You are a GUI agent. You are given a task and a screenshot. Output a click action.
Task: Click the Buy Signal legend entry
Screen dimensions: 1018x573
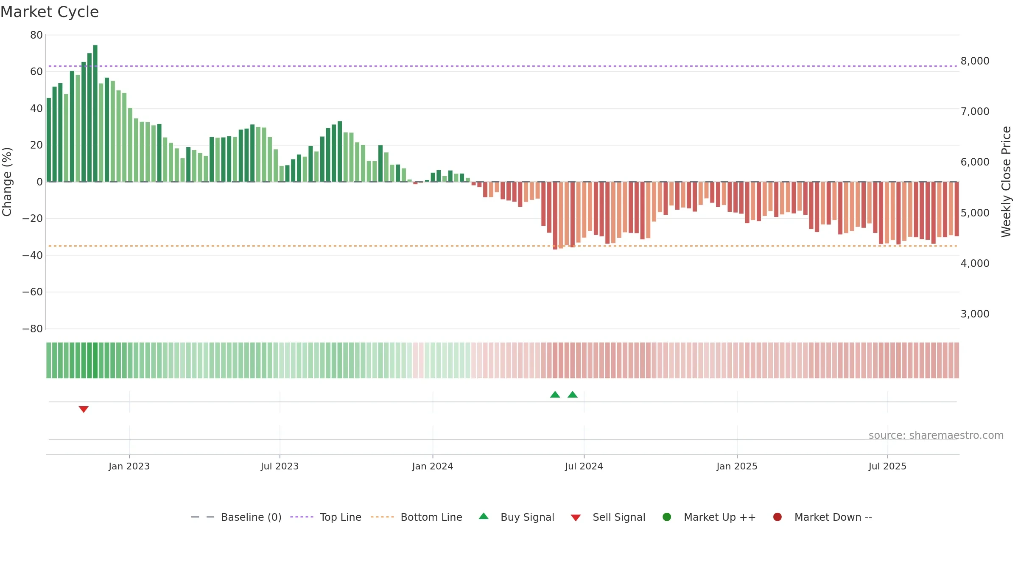[516, 517]
